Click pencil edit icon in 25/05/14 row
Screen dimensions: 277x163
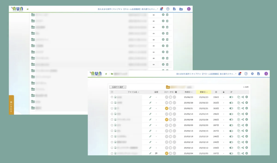tap(150, 114)
